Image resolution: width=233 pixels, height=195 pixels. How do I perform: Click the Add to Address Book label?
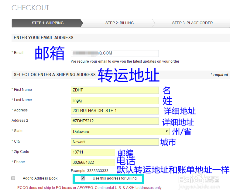click(40, 178)
